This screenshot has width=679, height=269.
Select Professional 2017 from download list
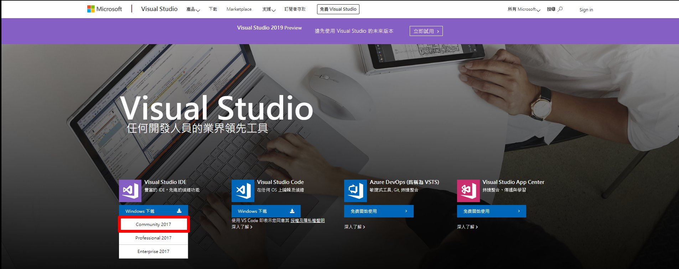click(x=154, y=238)
